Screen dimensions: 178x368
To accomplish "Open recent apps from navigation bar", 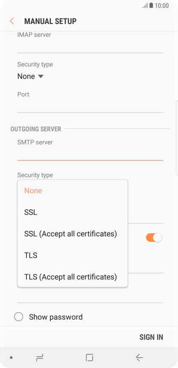I will pos(40,358).
